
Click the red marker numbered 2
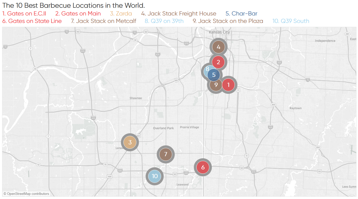click(218, 62)
